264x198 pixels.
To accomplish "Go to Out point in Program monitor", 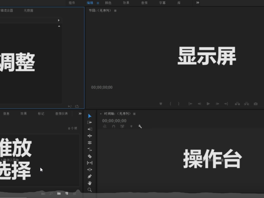I will point(226,104).
